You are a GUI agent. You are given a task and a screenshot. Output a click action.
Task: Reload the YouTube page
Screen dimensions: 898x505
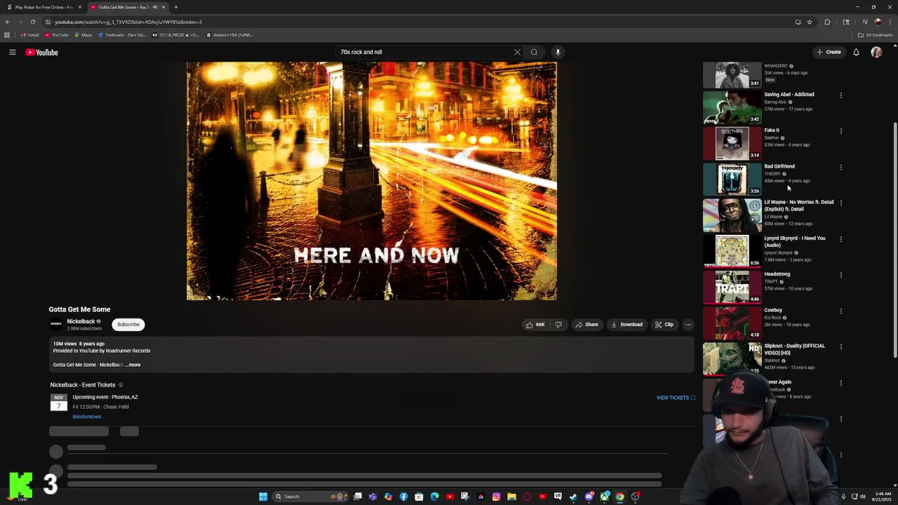click(x=32, y=22)
